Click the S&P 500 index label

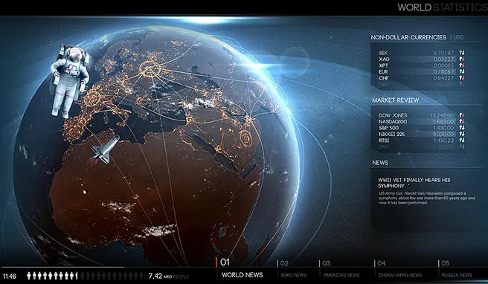(x=388, y=128)
